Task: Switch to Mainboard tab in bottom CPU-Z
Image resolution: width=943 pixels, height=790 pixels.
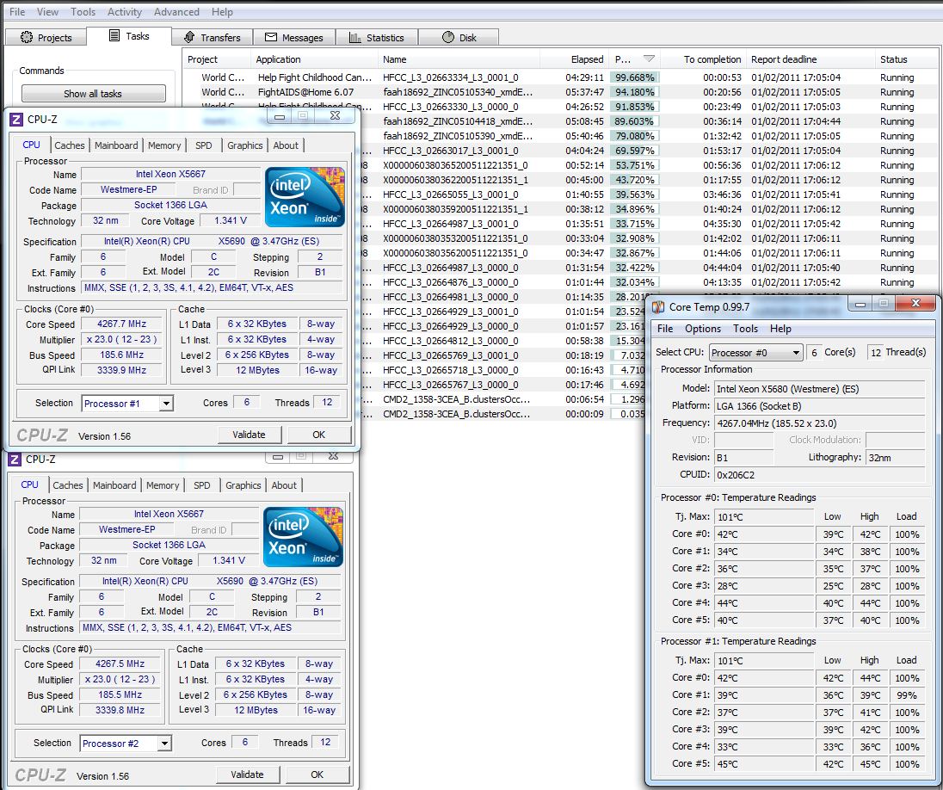Action: pos(114,485)
